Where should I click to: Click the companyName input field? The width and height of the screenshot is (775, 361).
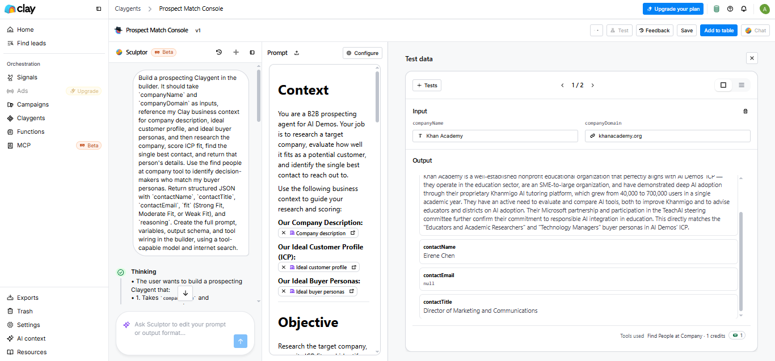(x=495, y=136)
